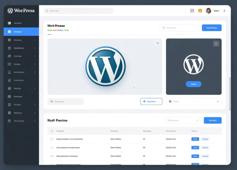Expand the twelfth sidebar item's chevron
The image size is (237, 170).
click(35, 113)
